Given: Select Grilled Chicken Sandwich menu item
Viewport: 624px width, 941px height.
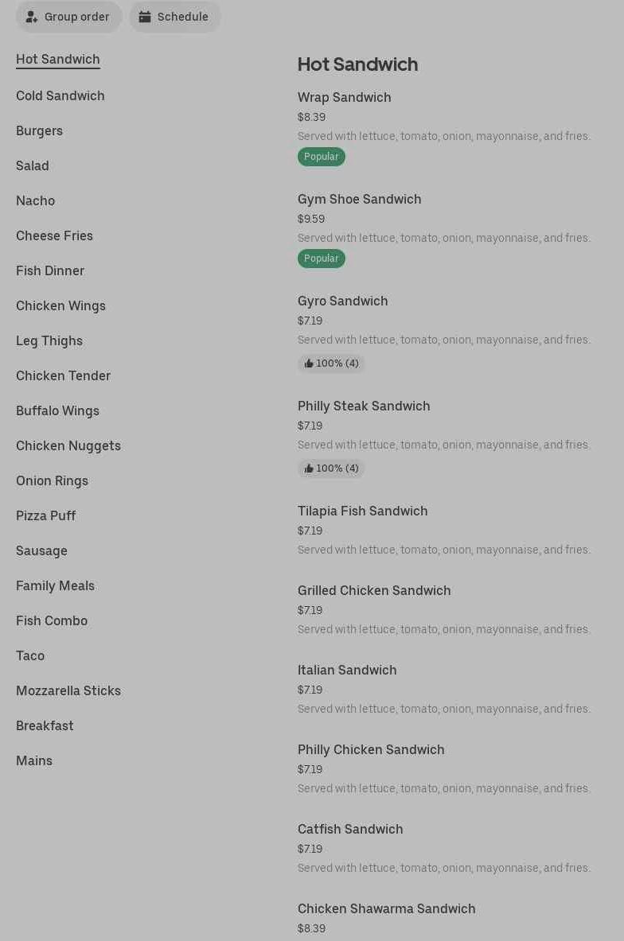Looking at the screenshot, I should point(374,591).
